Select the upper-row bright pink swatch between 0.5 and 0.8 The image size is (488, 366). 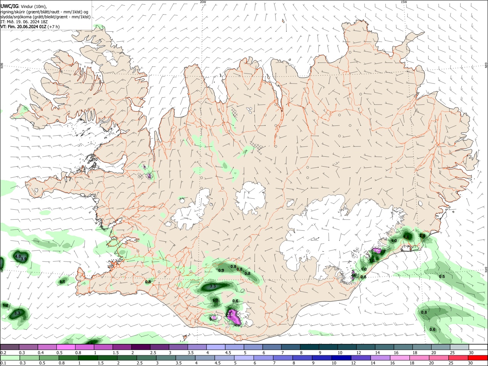[x=66, y=347]
